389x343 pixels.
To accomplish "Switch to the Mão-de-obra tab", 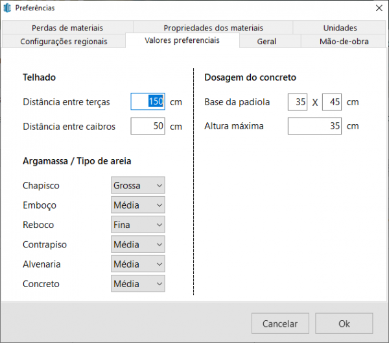I will click(x=344, y=41).
